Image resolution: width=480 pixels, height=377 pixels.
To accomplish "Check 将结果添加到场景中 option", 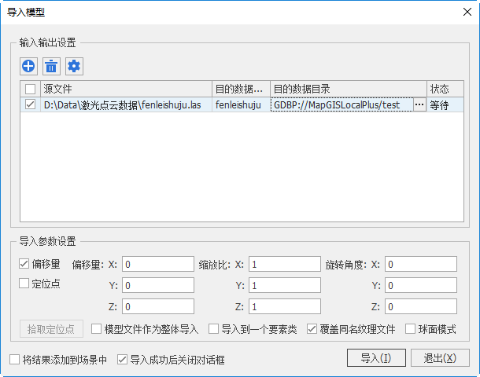I will tap(15, 360).
